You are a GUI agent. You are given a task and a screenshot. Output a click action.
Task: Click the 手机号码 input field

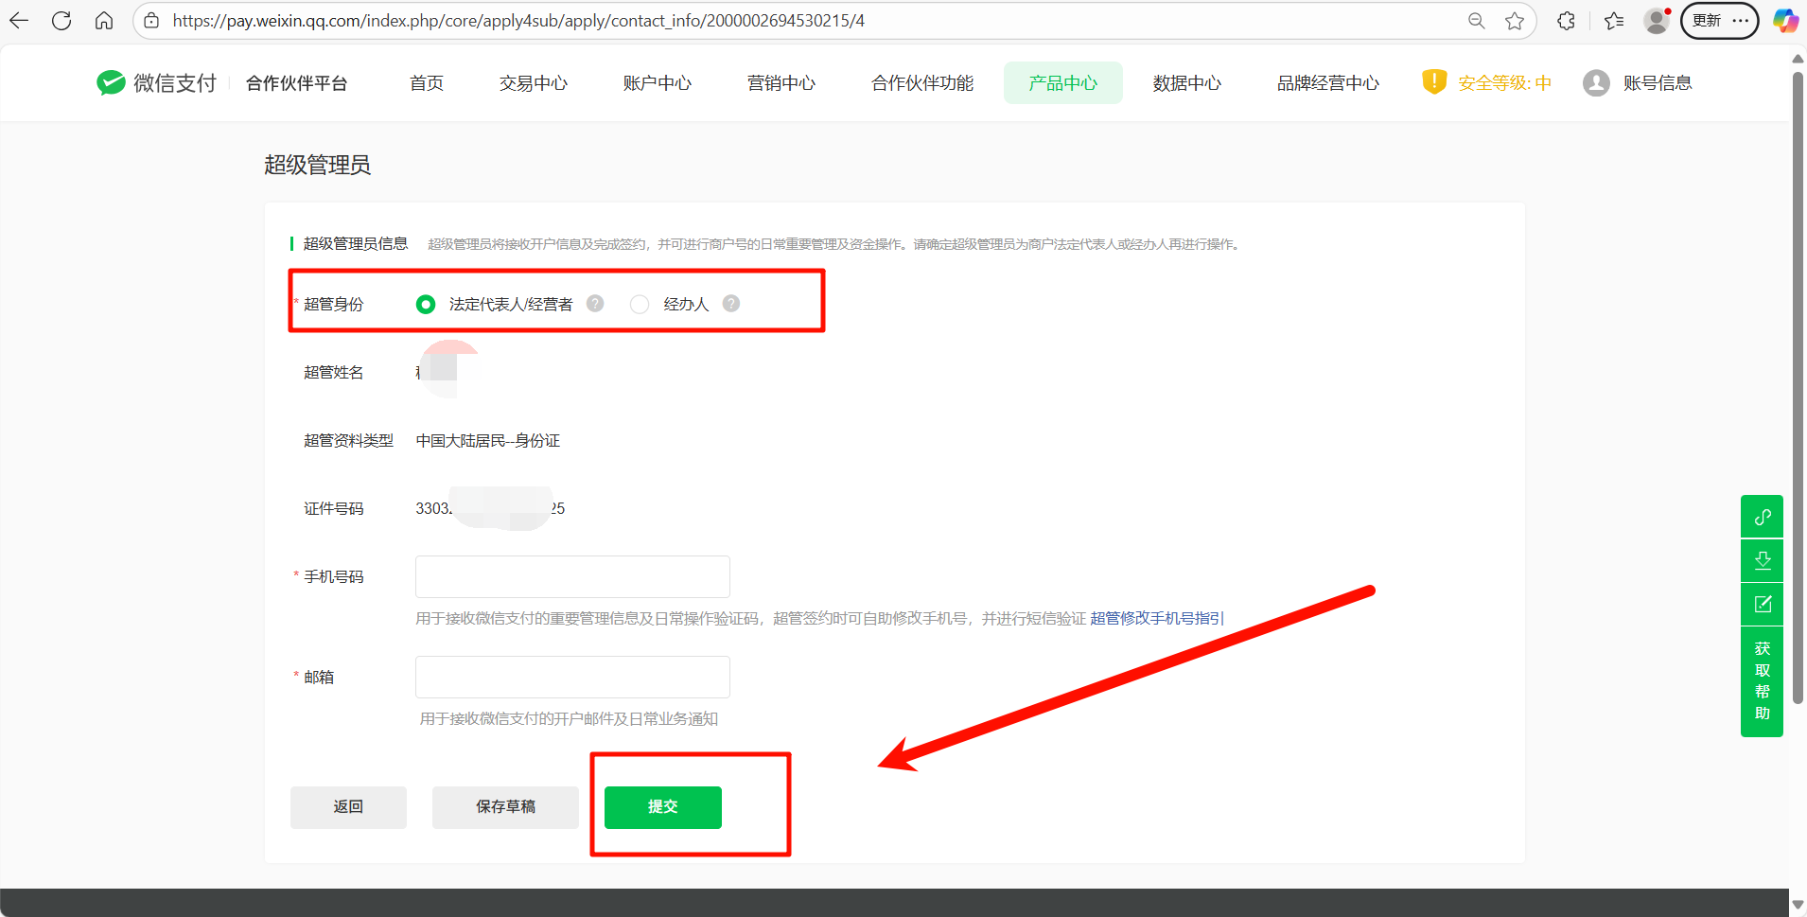click(572, 576)
